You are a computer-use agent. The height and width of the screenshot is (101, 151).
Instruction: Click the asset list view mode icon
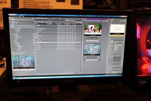[x=81, y=22]
